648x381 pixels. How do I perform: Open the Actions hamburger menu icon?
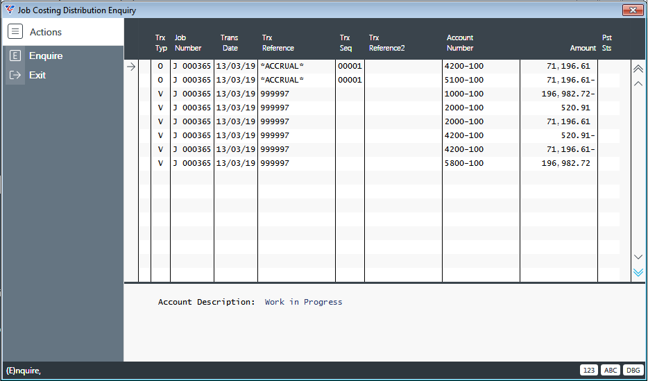coord(15,31)
